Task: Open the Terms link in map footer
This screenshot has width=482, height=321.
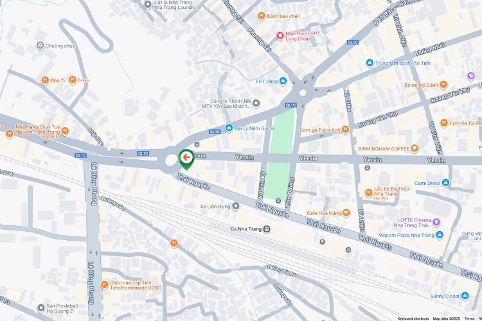Action: [x=469, y=318]
